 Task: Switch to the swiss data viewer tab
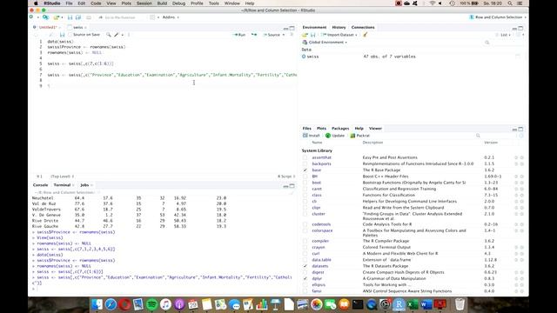tap(77, 27)
